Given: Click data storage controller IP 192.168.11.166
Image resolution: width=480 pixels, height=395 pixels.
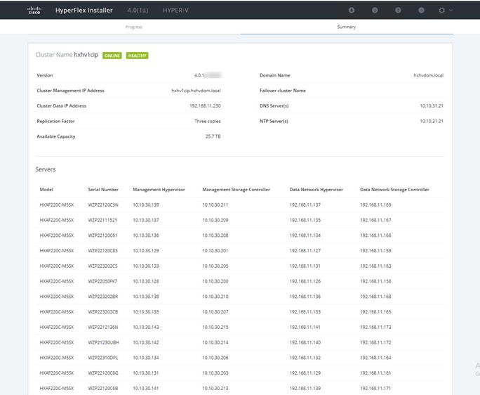Looking at the screenshot, I should 375,235.
